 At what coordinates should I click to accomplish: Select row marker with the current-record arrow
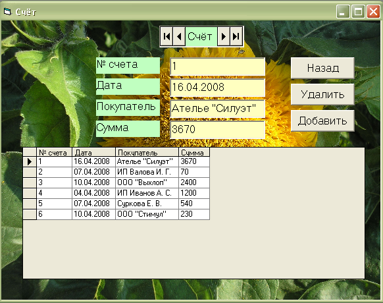pyautogui.click(x=30, y=161)
